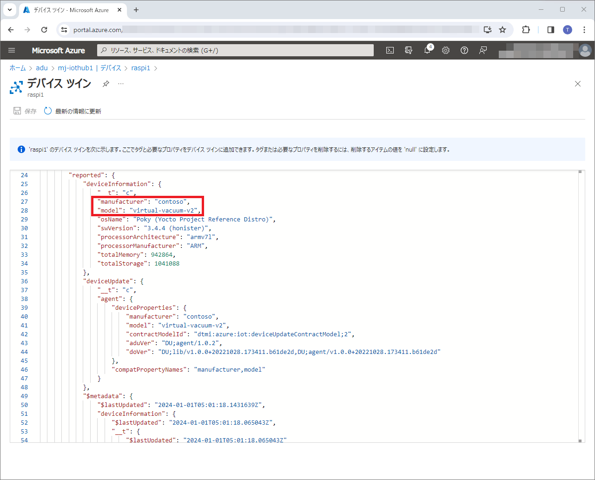Click the totalMemory value 942864

tap(162, 255)
